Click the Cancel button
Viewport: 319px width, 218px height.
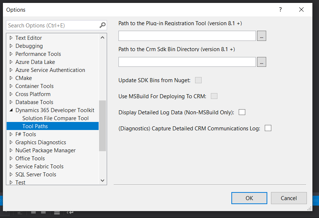click(289, 198)
